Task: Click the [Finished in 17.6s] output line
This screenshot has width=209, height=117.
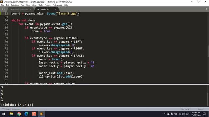Action: click(17, 105)
